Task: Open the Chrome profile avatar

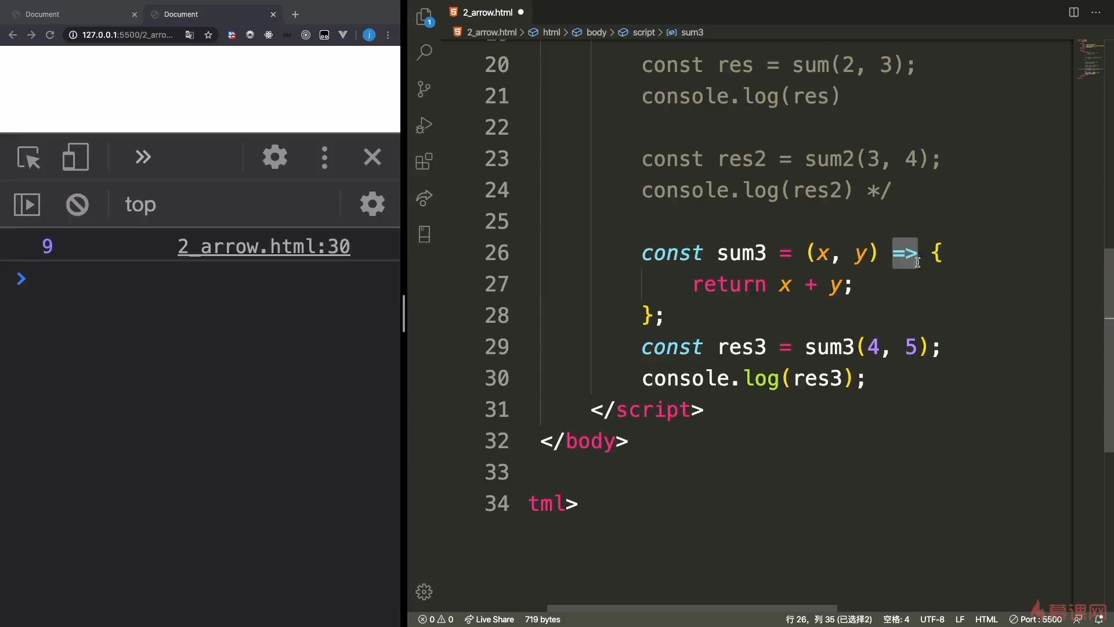Action: point(369,35)
